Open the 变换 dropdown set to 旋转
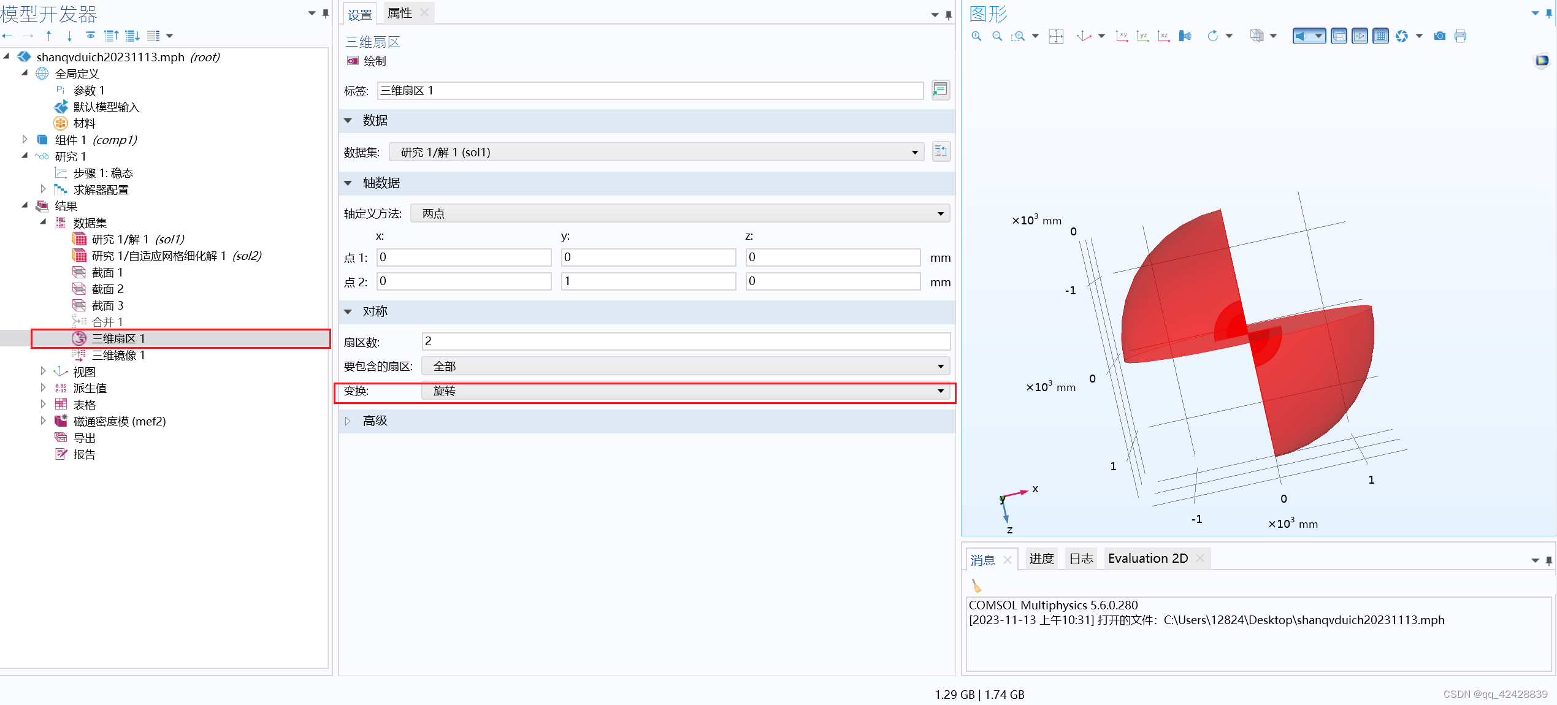This screenshot has height=705, width=1557. [686, 391]
